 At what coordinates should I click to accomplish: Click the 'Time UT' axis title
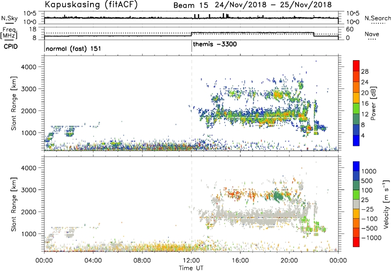(x=191, y=268)
